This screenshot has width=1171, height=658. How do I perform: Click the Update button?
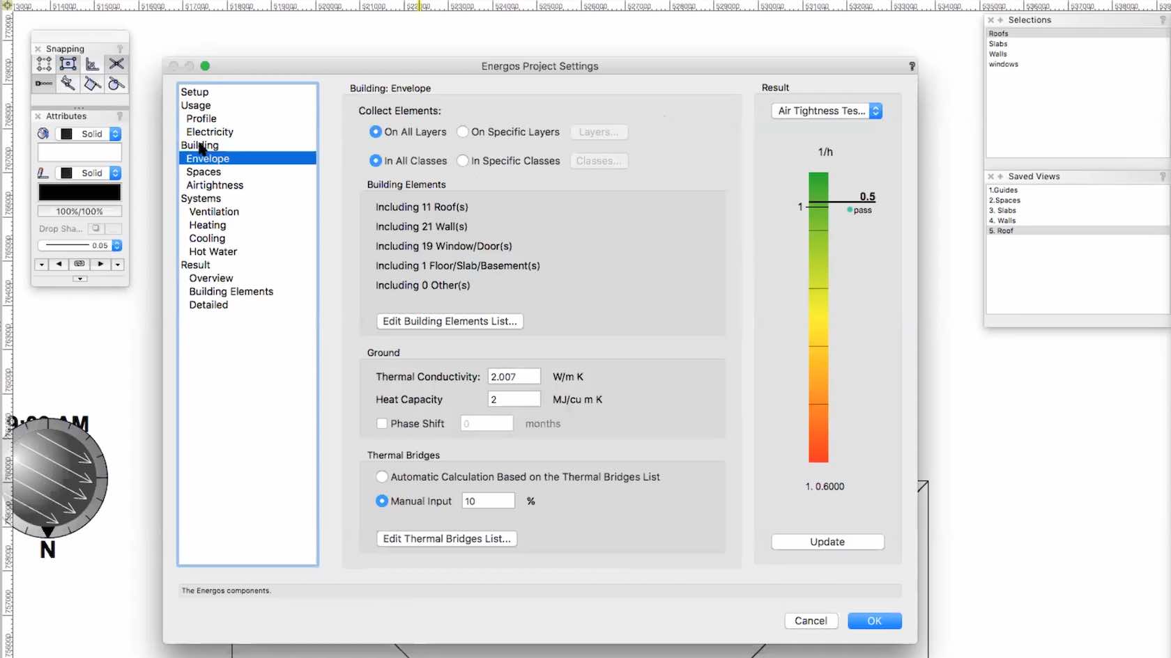(x=827, y=542)
